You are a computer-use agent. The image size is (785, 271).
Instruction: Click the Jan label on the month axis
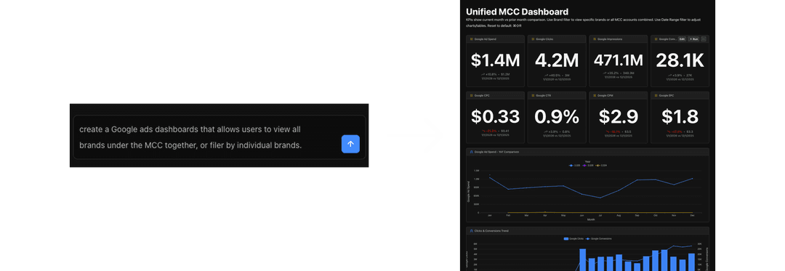point(490,216)
